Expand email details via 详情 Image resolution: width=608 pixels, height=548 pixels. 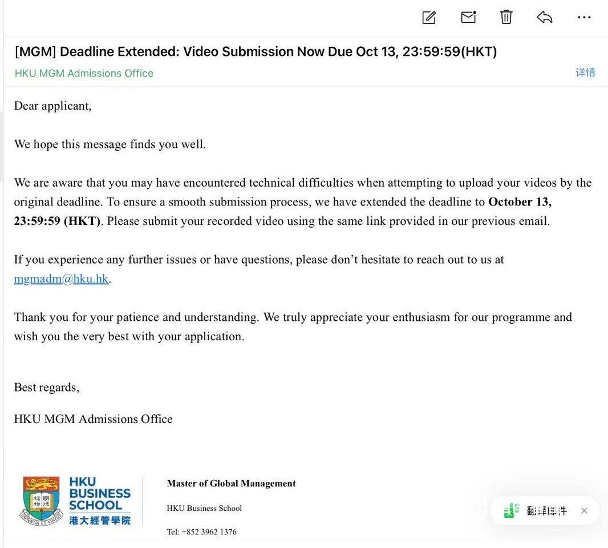(x=585, y=72)
